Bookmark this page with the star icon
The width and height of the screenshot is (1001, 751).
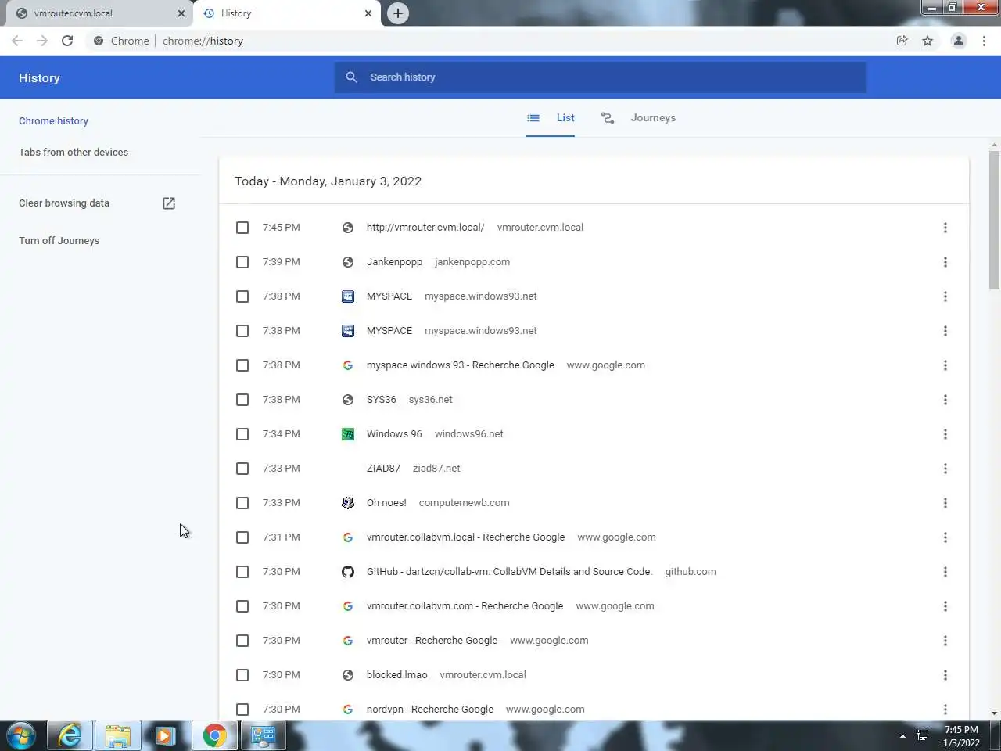coord(927,41)
